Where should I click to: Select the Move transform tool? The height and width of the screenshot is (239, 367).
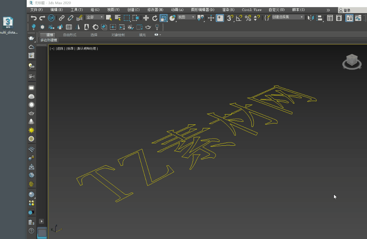coord(146,18)
